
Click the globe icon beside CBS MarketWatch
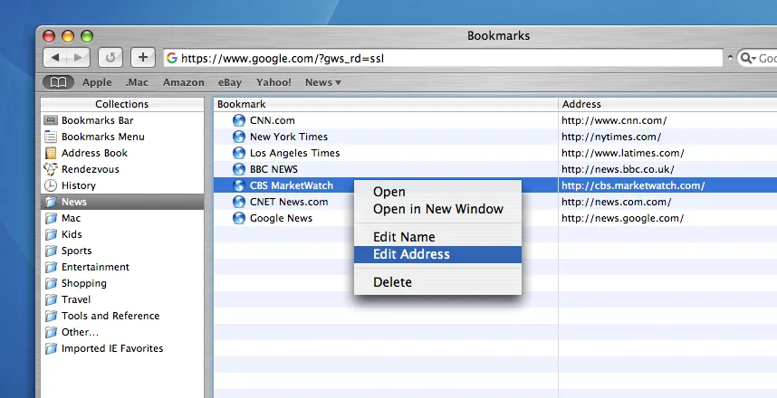[x=239, y=185]
